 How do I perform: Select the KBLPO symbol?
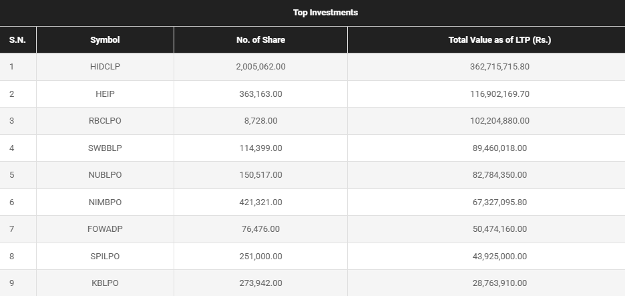105,283
